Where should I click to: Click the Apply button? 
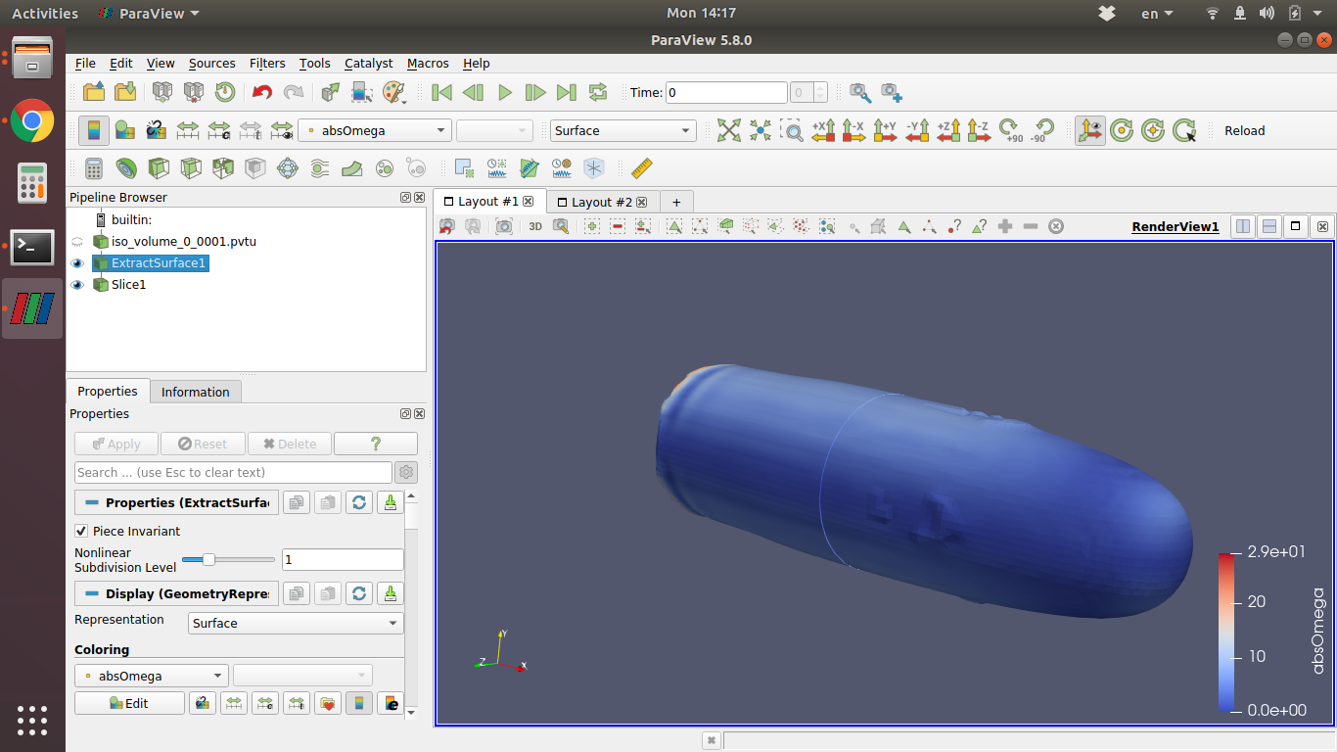(116, 444)
